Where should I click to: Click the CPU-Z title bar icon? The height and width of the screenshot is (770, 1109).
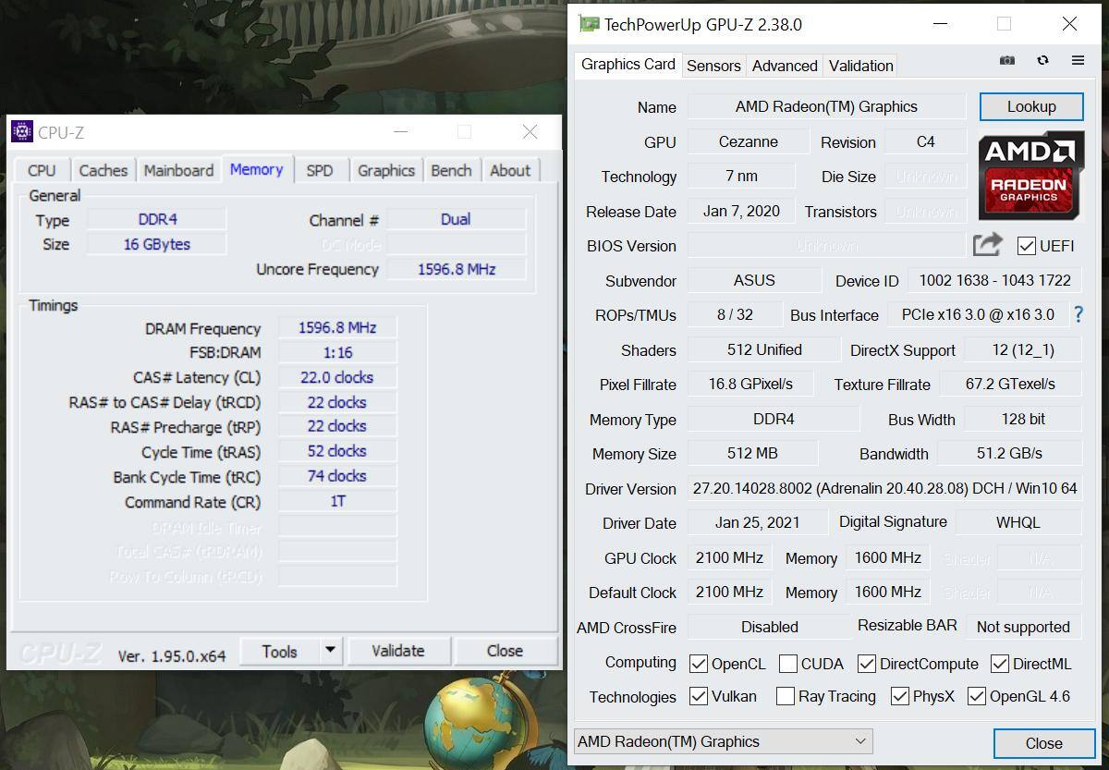(x=22, y=132)
